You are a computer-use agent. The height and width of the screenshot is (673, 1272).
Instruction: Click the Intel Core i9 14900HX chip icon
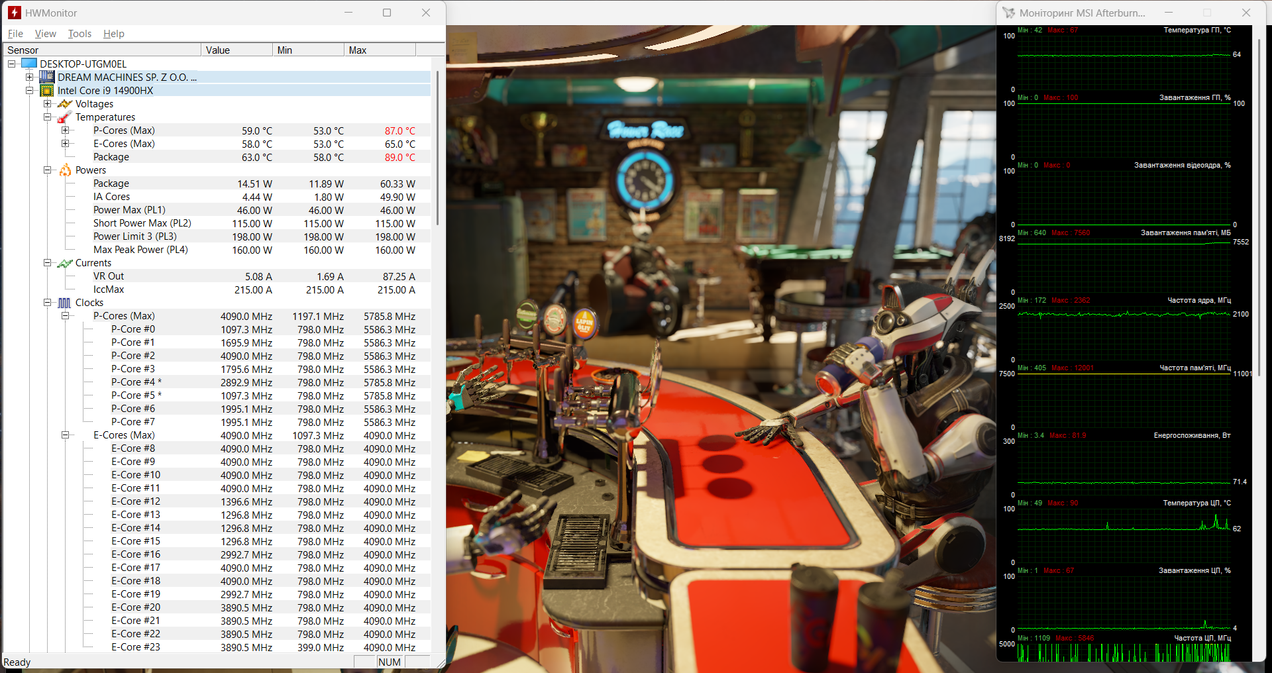(47, 90)
